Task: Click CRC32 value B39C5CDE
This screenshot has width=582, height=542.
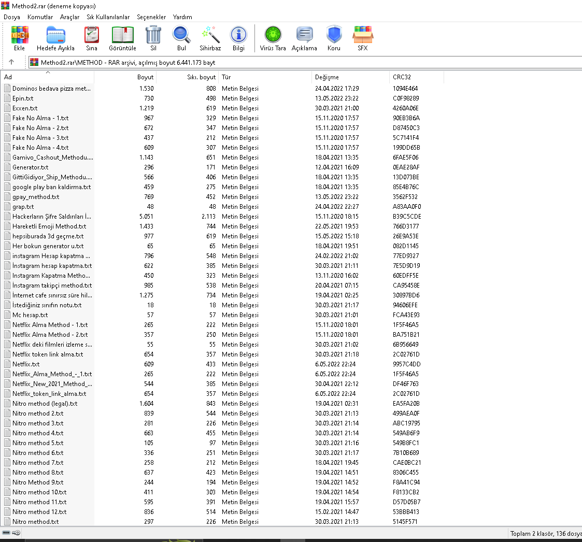Action: click(407, 217)
